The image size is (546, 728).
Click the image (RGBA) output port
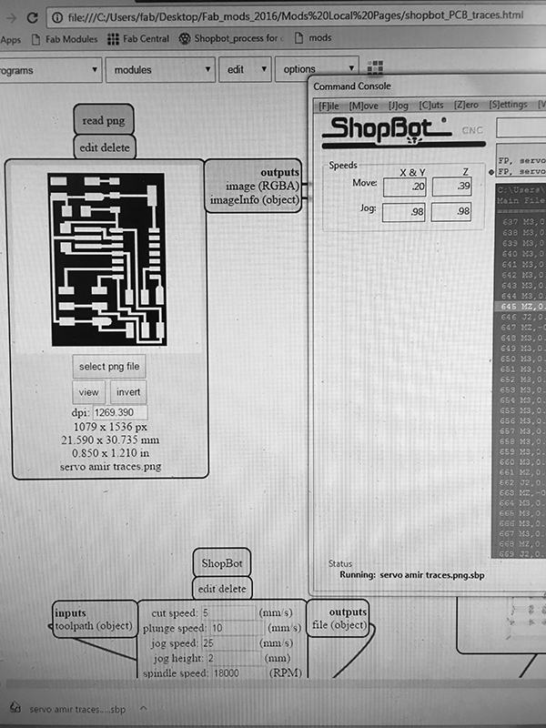point(262,186)
